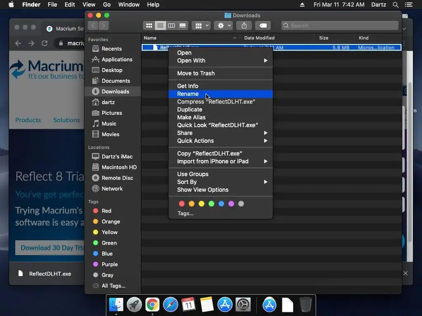The width and height of the screenshot is (422, 316).
Task: Go back in Finder navigation
Action: pyautogui.click(x=93, y=26)
